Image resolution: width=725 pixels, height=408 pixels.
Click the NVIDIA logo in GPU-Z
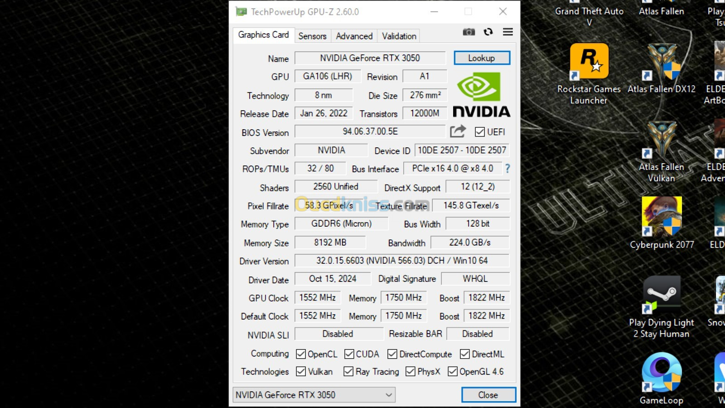coord(481,95)
